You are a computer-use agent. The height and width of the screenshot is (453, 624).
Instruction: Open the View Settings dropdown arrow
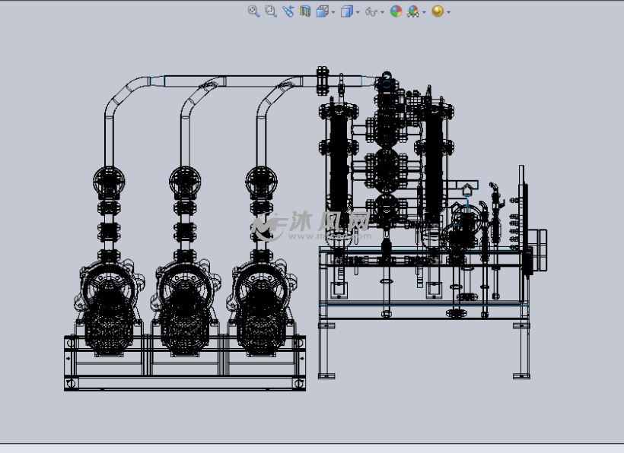tap(448, 12)
